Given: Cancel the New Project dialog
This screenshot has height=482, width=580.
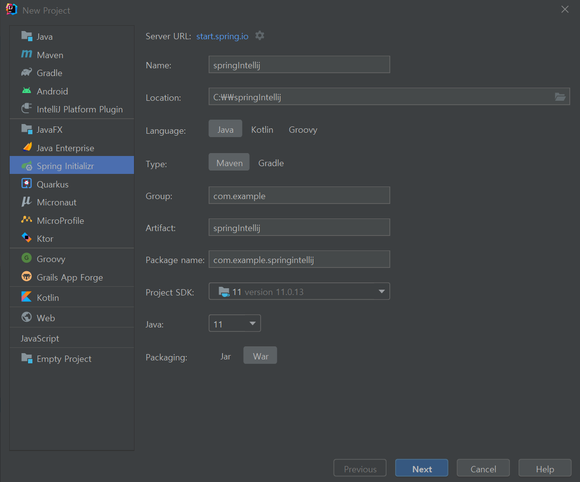Looking at the screenshot, I should (x=483, y=468).
